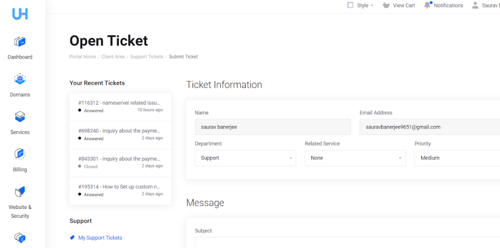Viewport: 500px width, 248px height.
Task: Click the Website & Security menu label
Action: coord(20,211)
